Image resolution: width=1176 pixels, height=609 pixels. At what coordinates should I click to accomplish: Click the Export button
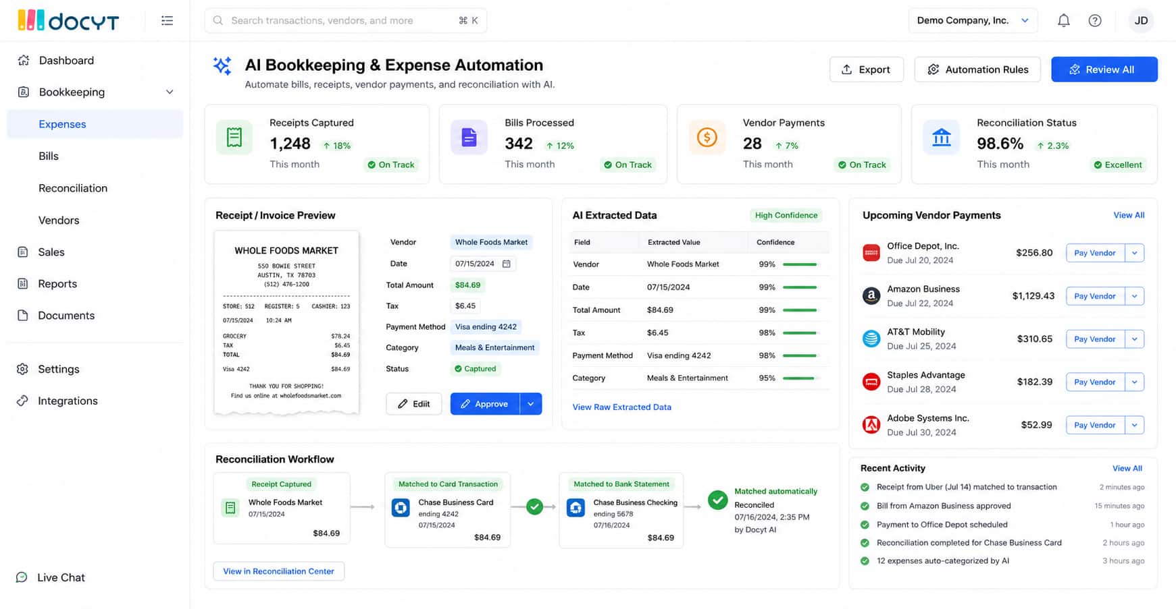click(x=867, y=69)
